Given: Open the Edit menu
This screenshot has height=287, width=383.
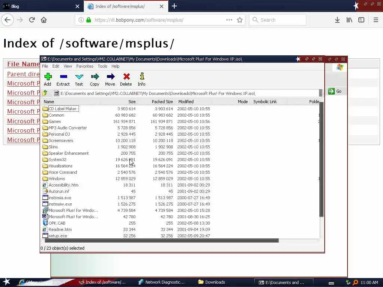Looking at the screenshot, I should pyautogui.click(x=56, y=66).
